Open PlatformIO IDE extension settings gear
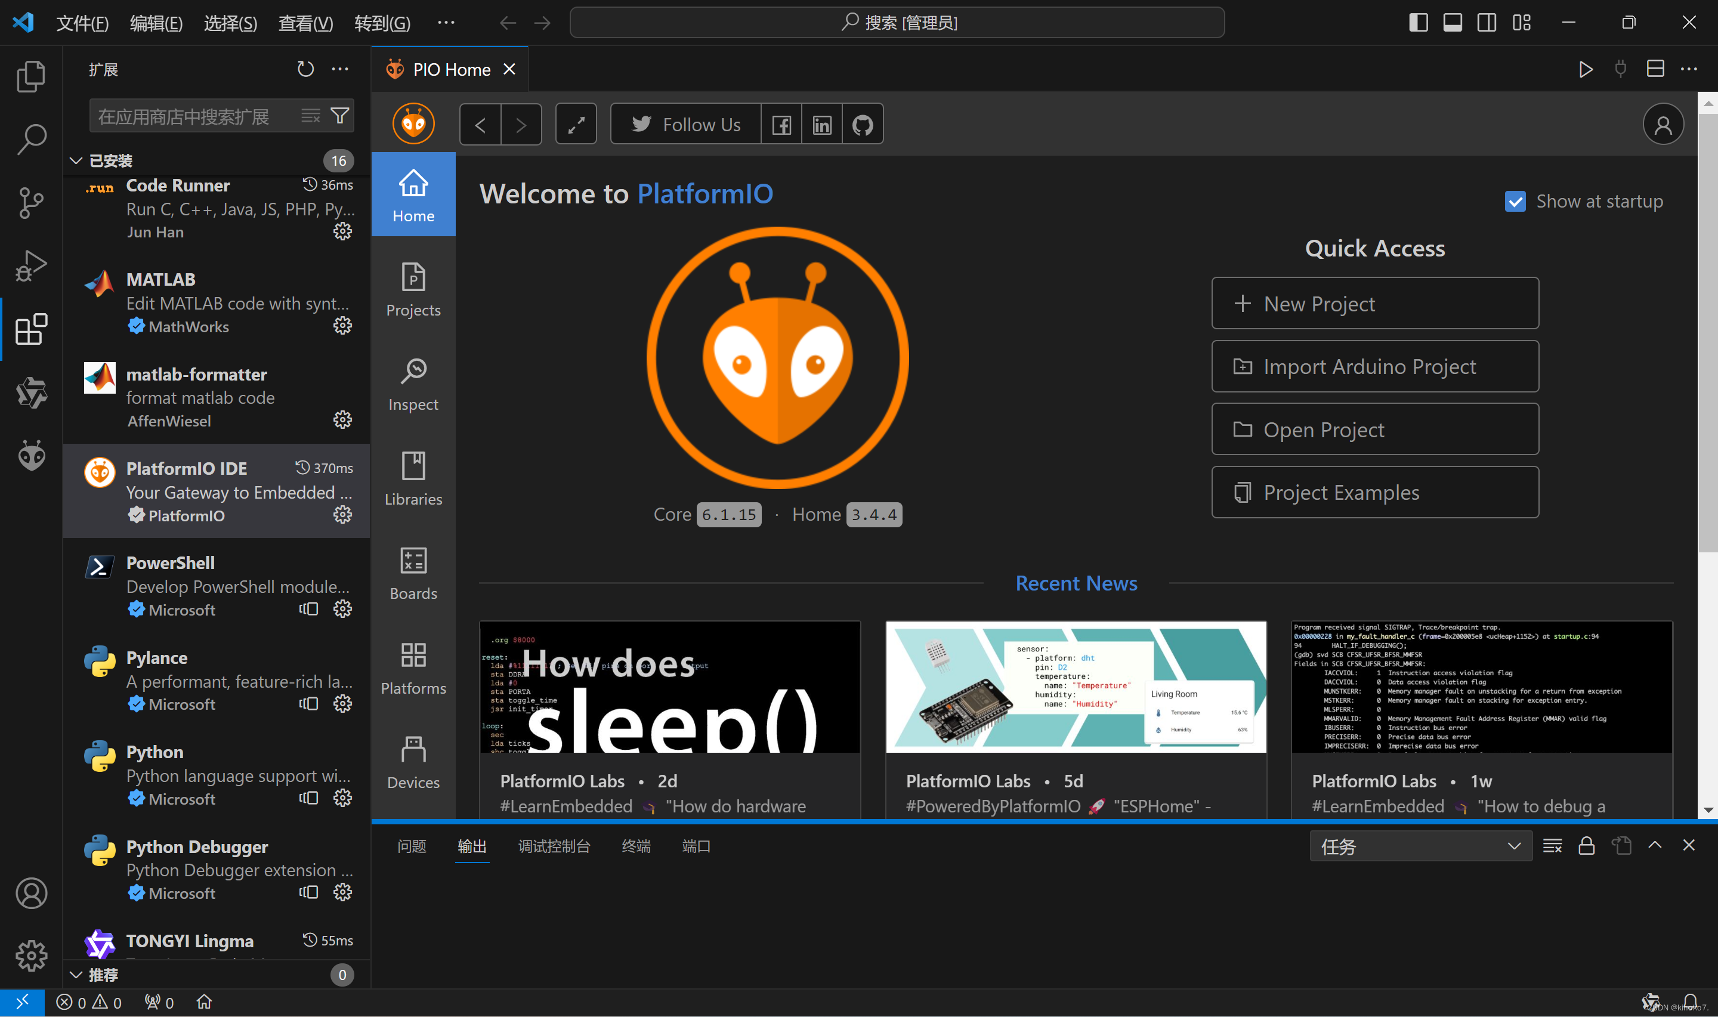The image size is (1718, 1017). pos(342,515)
